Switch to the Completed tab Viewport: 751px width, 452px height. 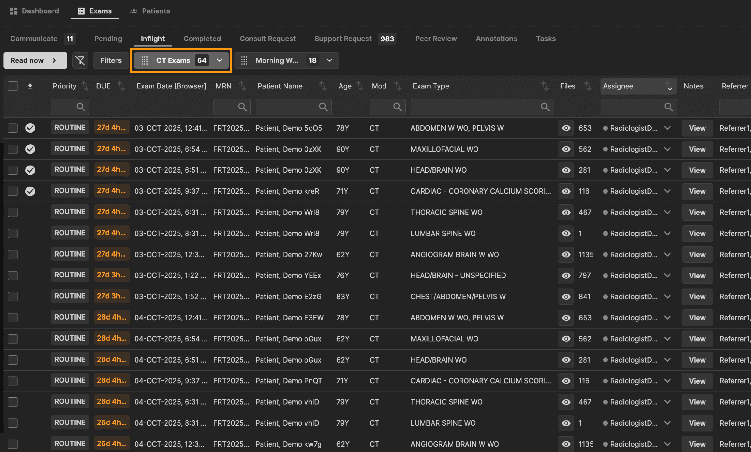[202, 39]
